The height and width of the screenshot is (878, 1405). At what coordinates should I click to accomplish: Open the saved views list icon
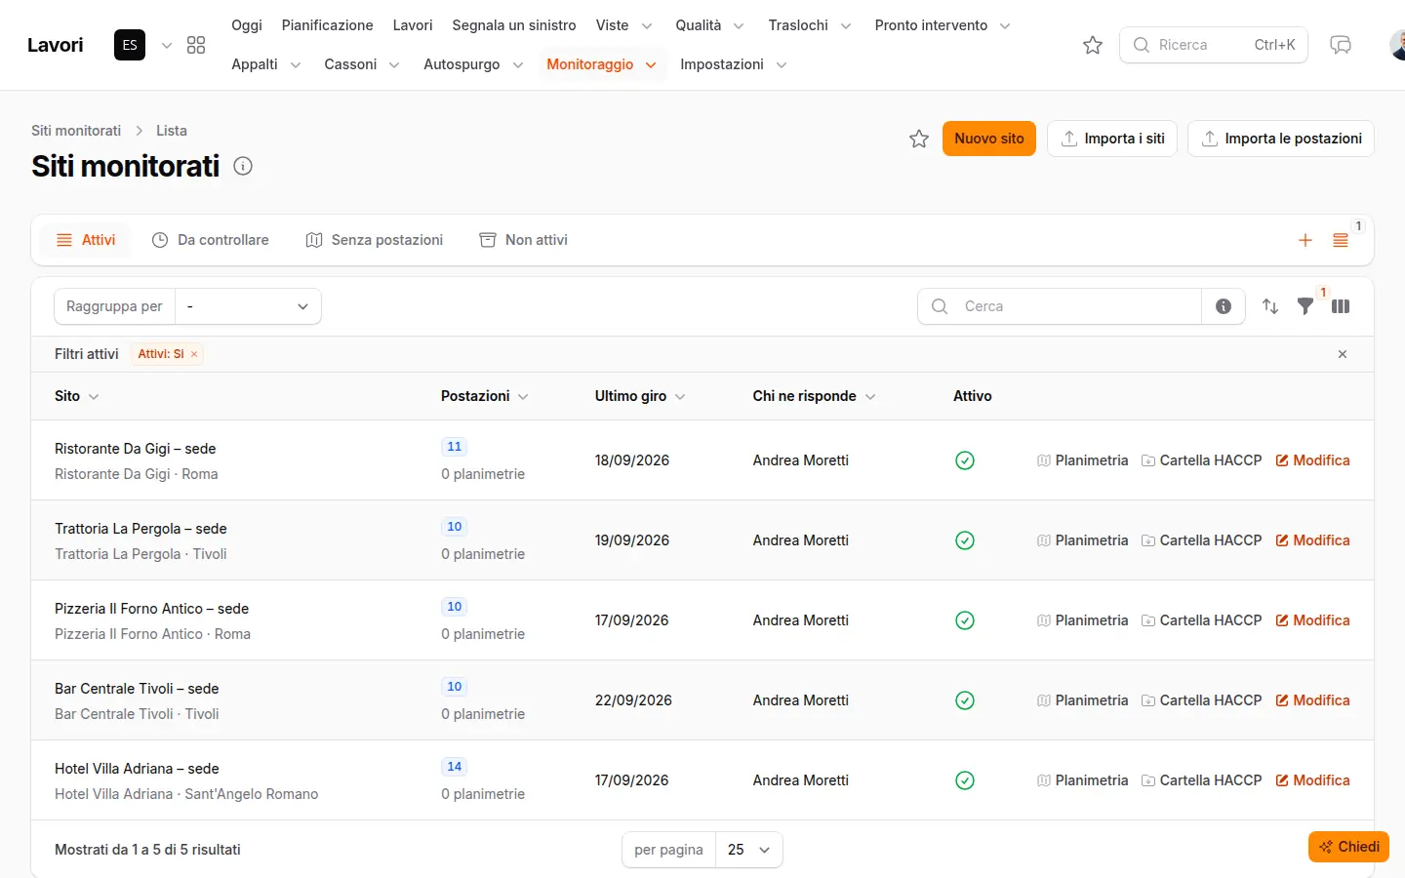1341,240
